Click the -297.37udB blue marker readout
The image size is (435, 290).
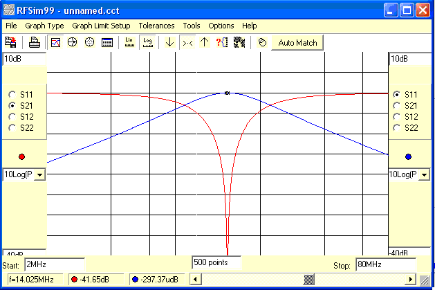(157, 280)
